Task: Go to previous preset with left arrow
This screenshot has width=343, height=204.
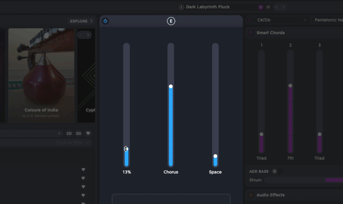Action: [x=276, y=7]
